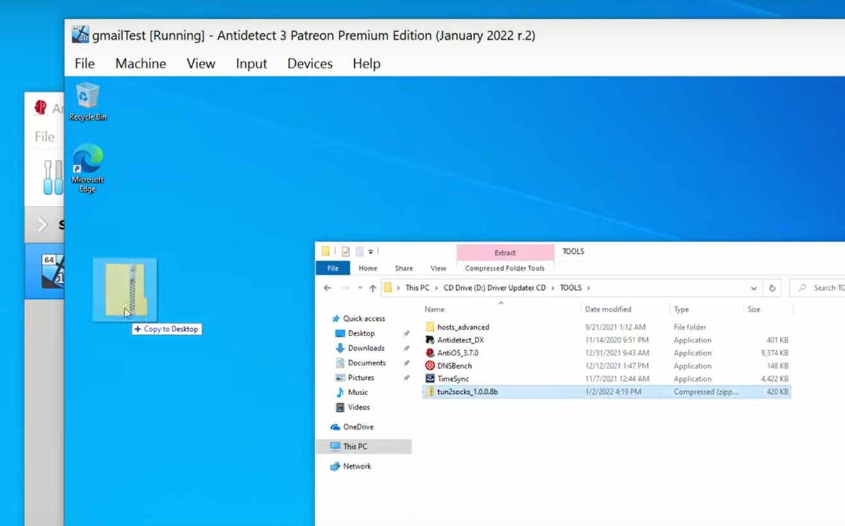
Task: Open Network in navigation pane
Action: click(x=357, y=466)
